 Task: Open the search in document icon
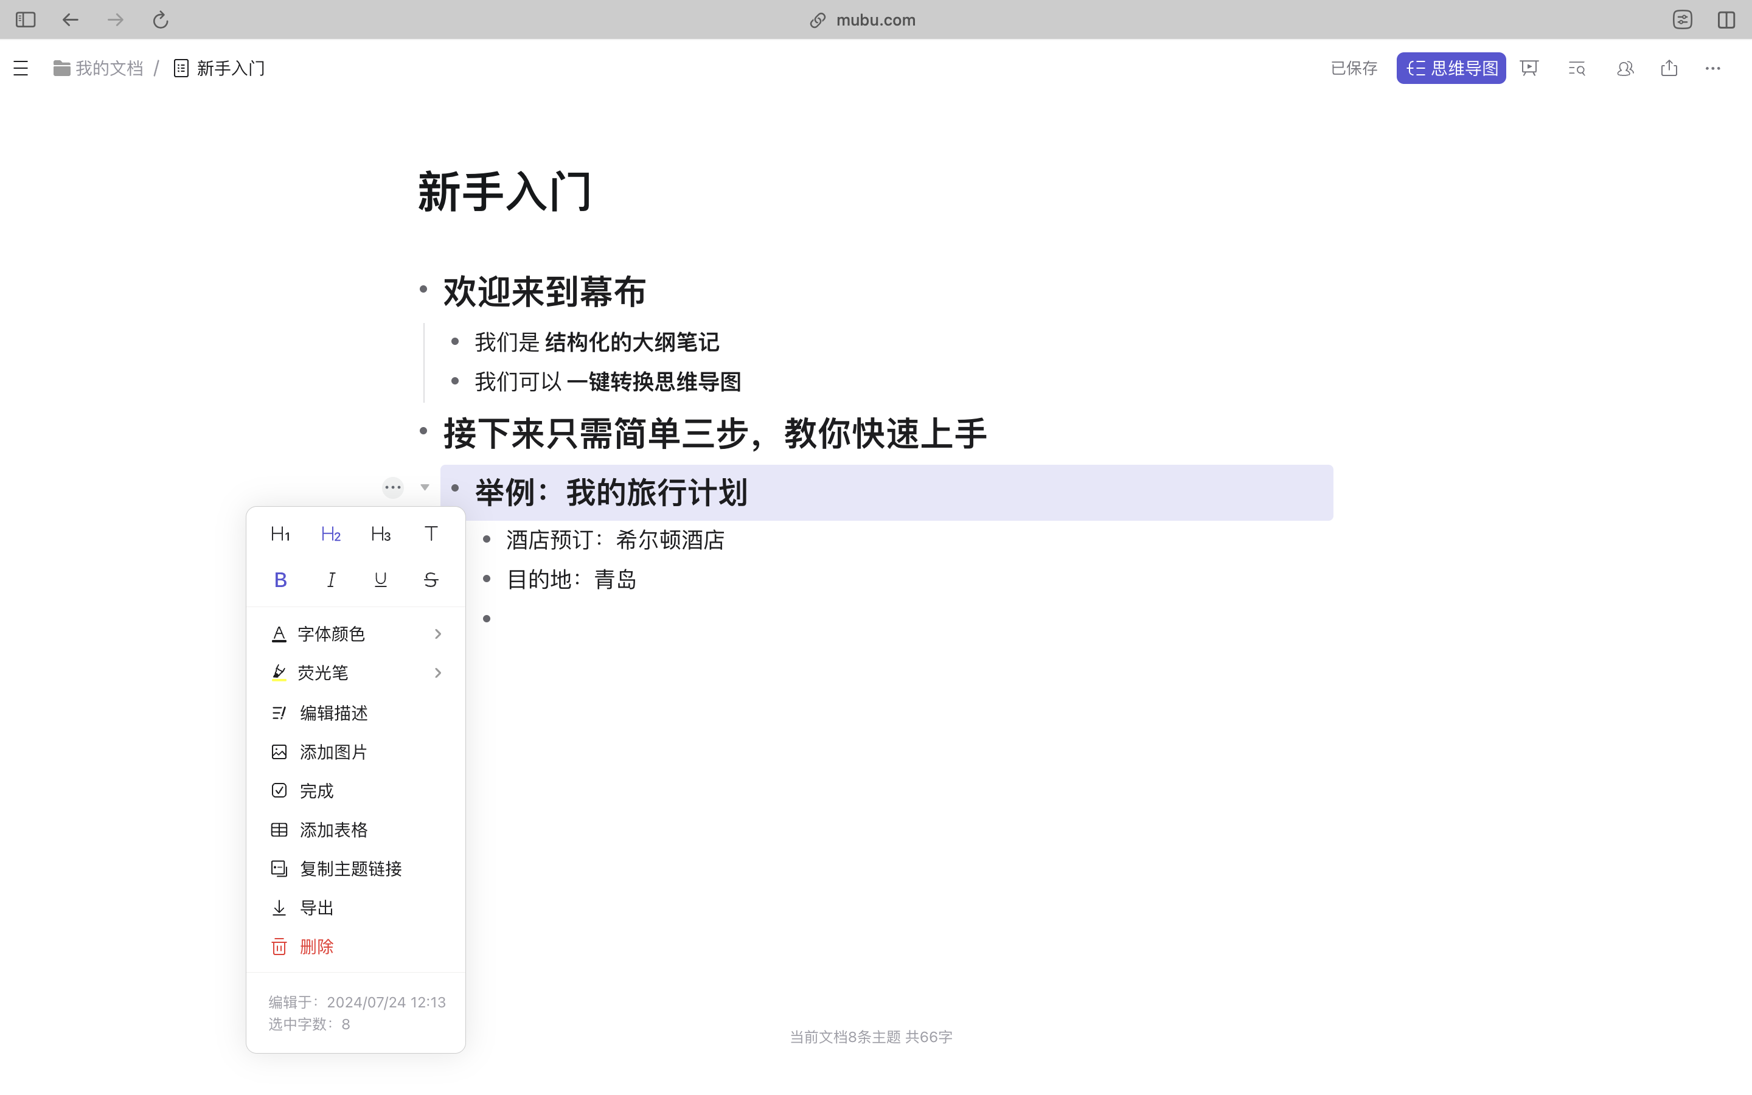click(x=1577, y=68)
